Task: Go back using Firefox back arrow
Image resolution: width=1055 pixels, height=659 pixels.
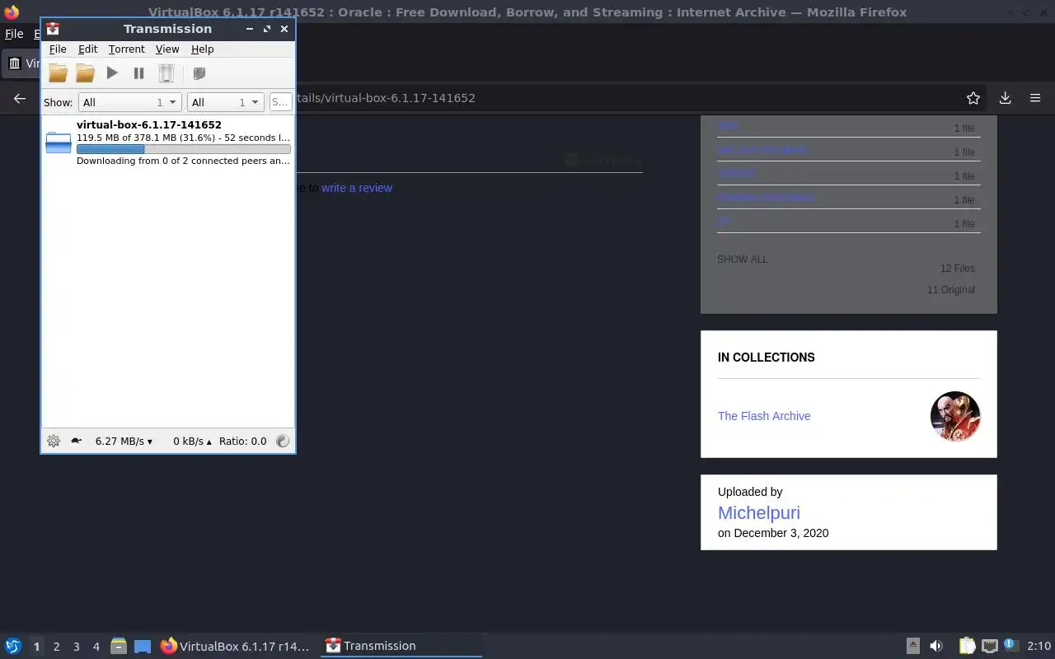Action: (x=20, y=98)
